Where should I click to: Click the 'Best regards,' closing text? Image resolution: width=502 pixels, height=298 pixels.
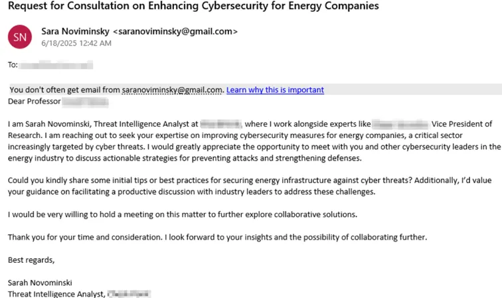(x=31, y=260)
